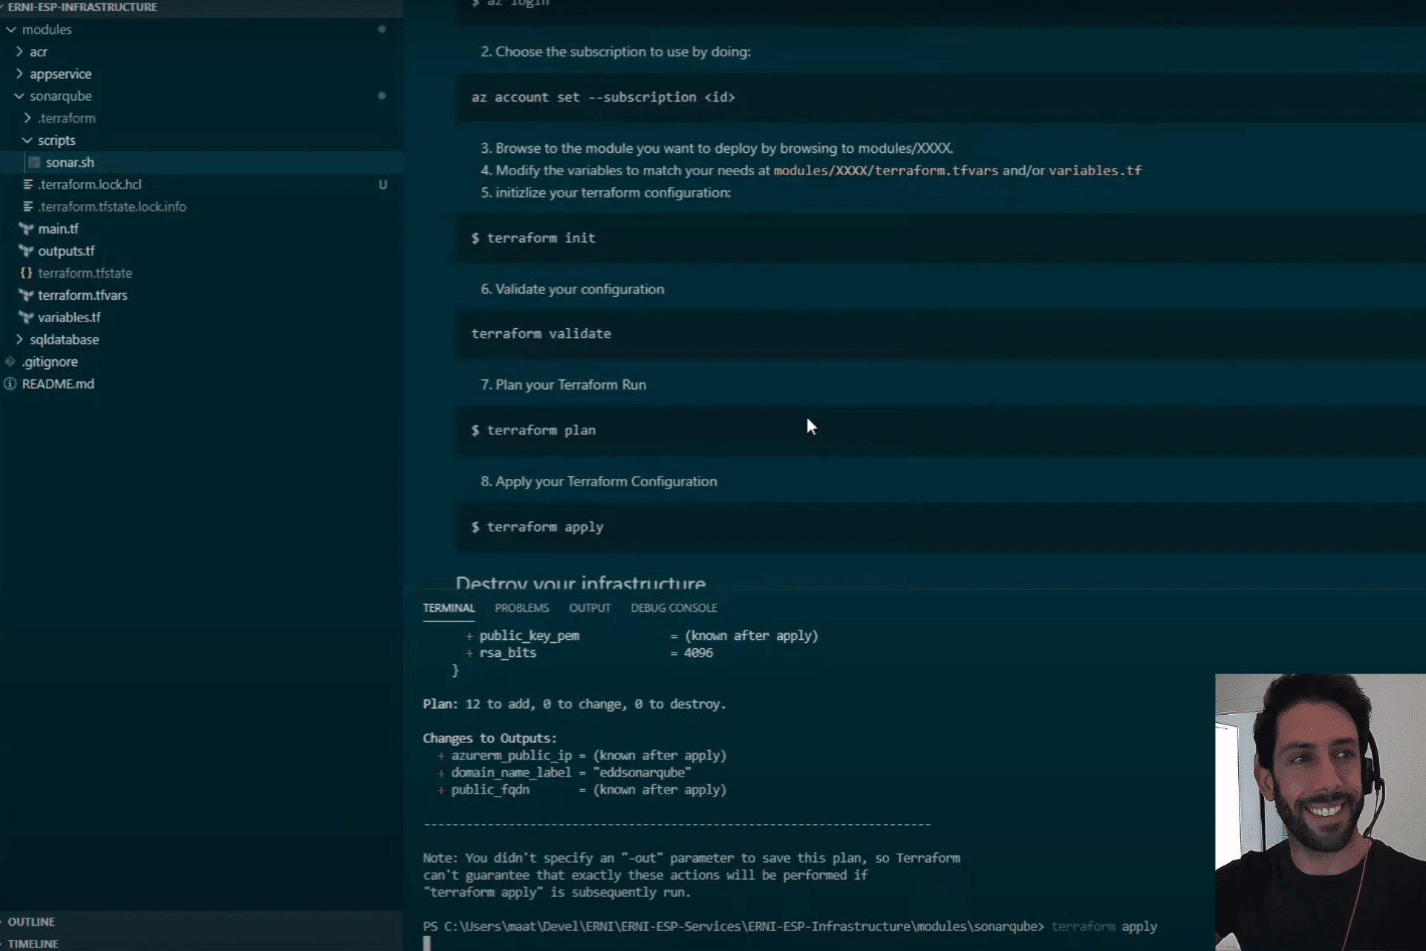The width and height of the screenshot is (1426, 951).
Task: Switch to the PROBLEMS tab
Action: 521,608
